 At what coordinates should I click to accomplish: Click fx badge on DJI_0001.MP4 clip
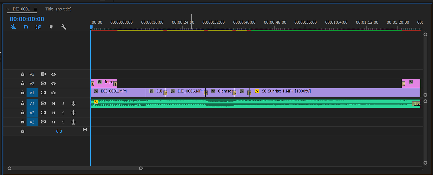pos(96,91)
